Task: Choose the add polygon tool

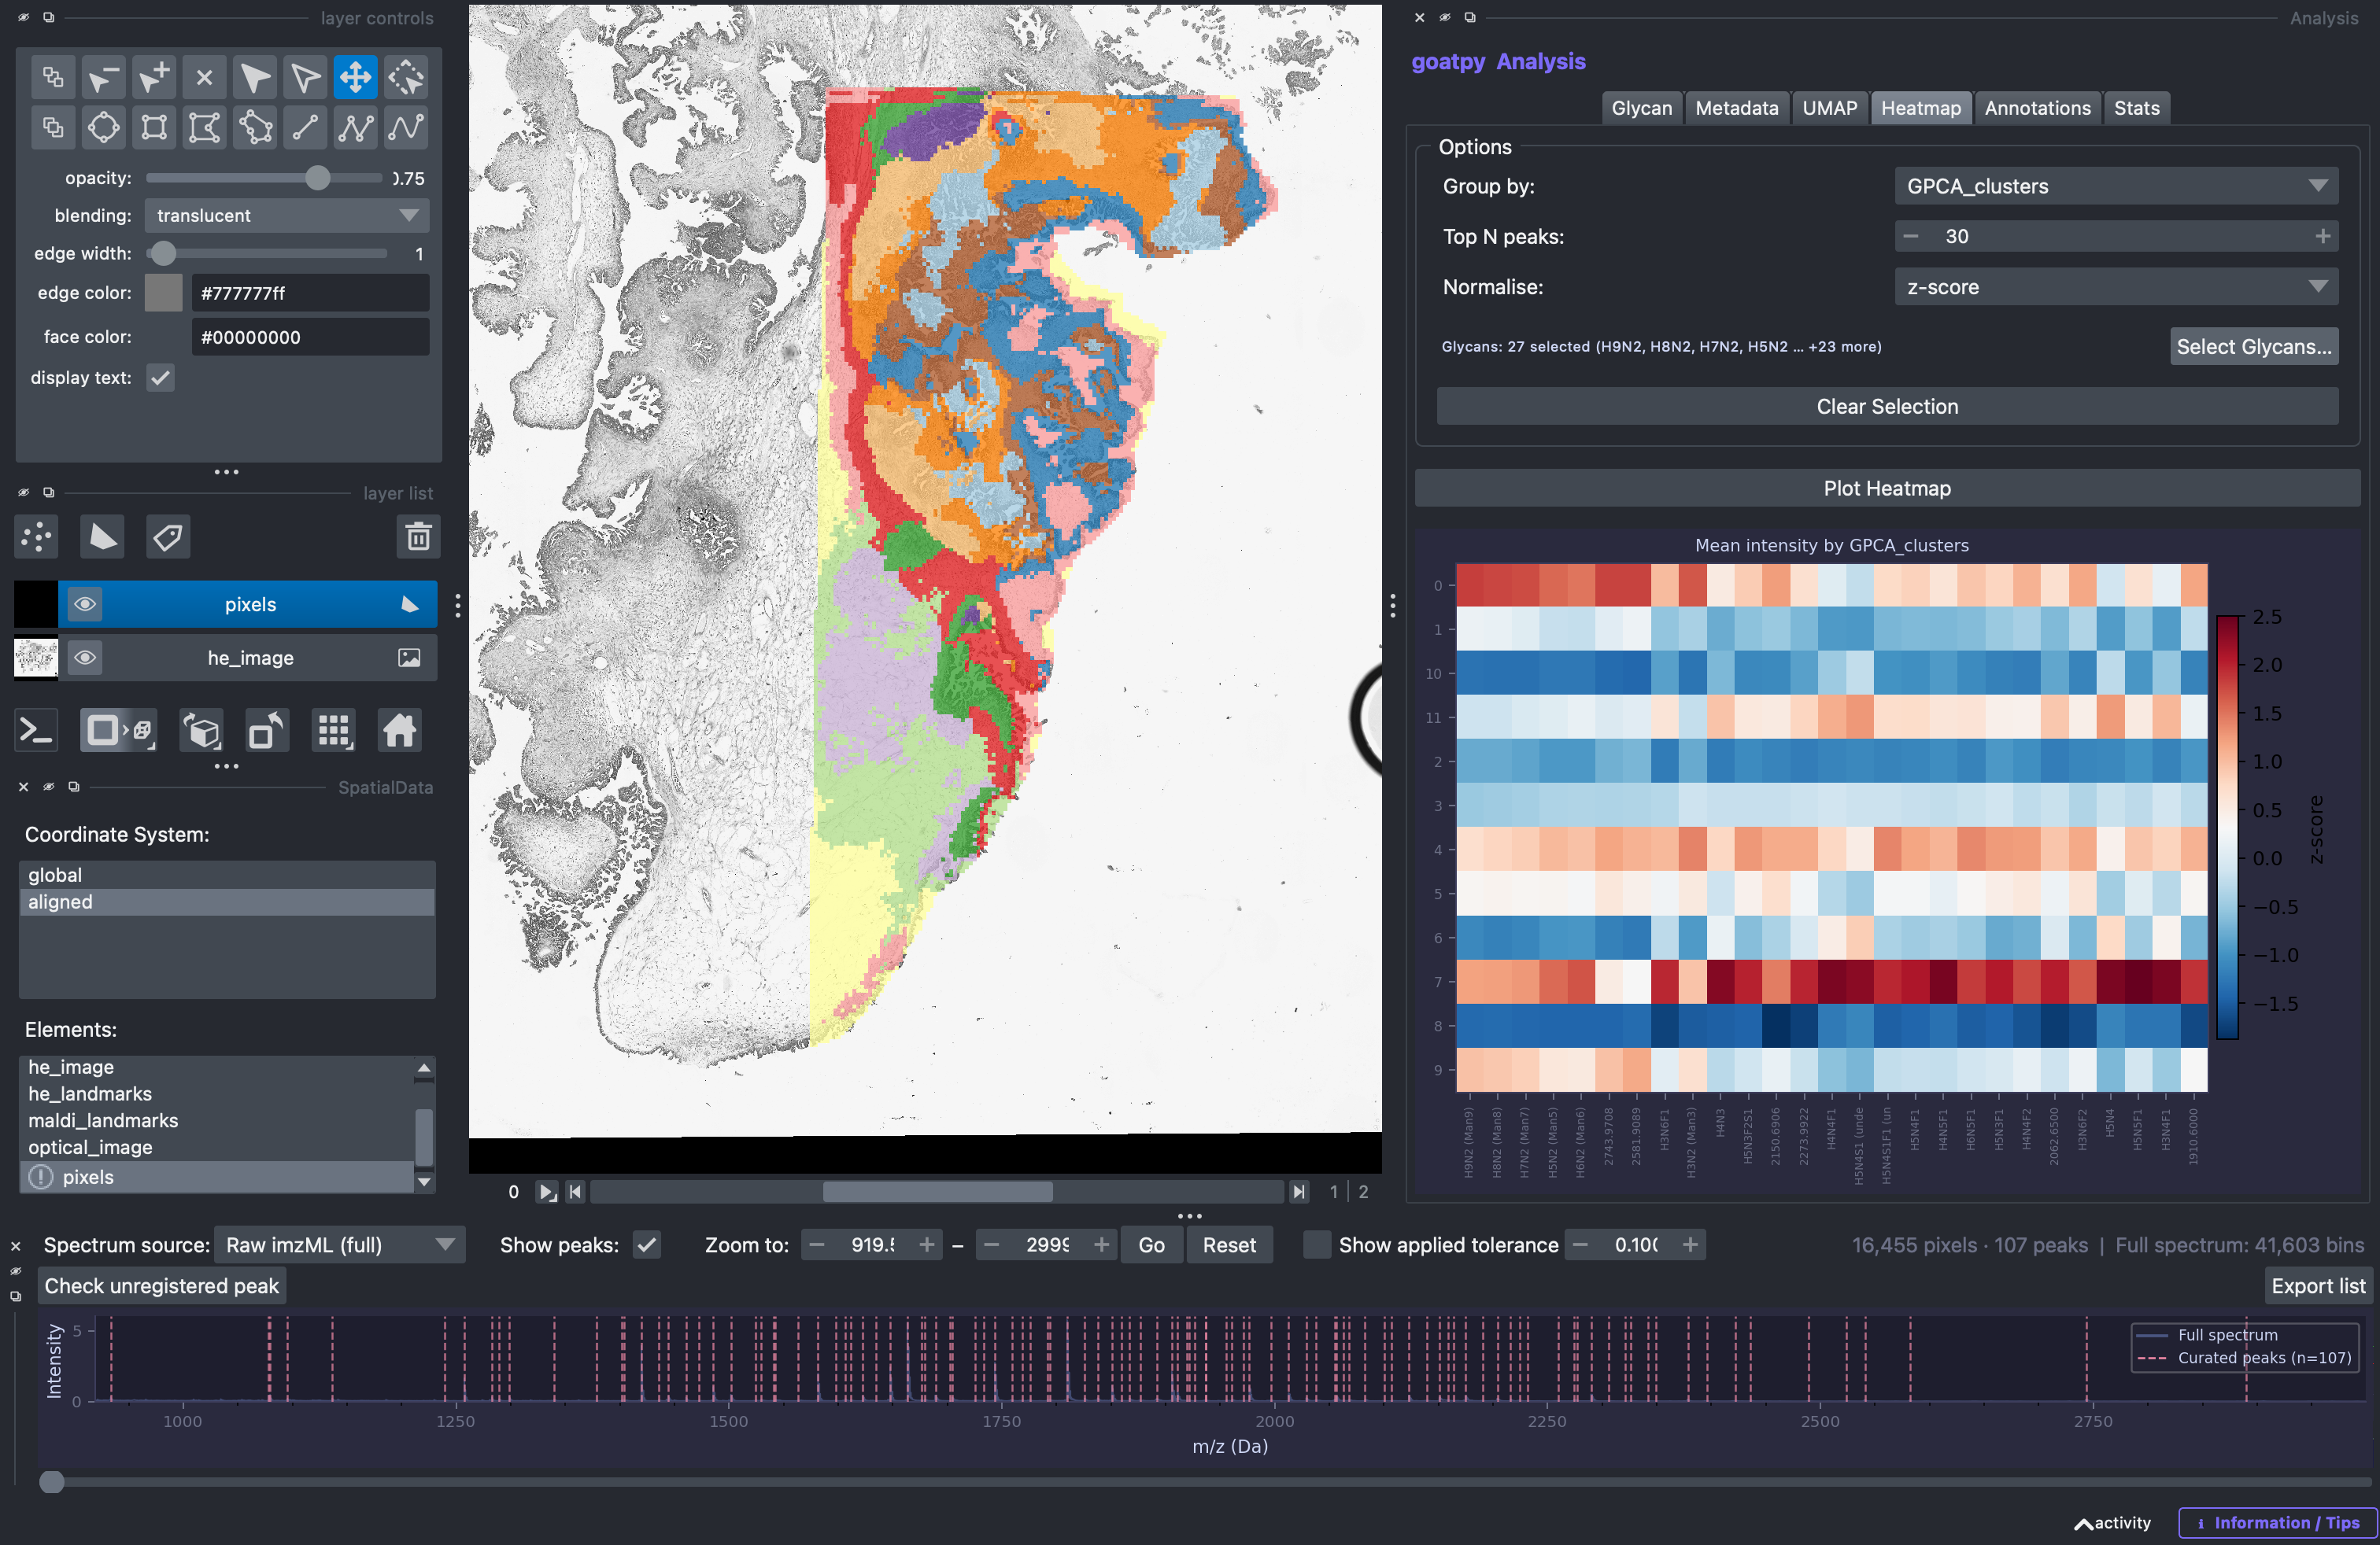Action: coord(204,127)
